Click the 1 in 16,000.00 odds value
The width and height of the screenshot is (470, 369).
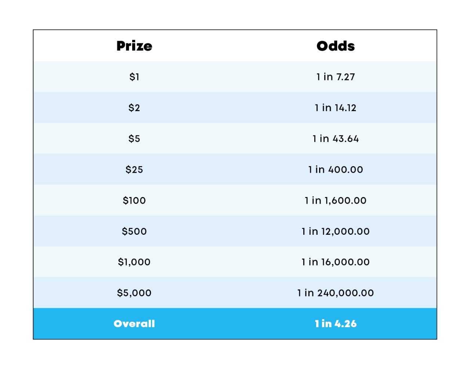tap(336, 262)
